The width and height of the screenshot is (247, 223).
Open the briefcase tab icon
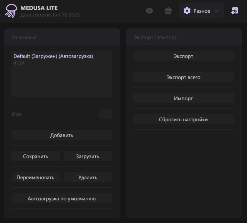click(168, 11)
